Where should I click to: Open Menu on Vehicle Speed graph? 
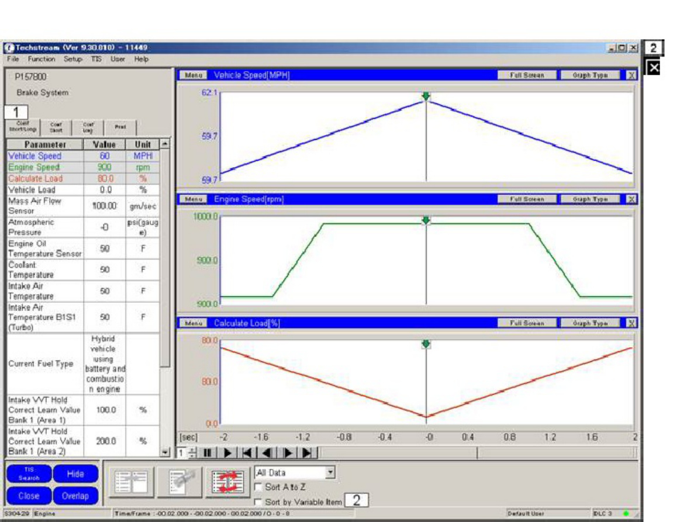194,75
